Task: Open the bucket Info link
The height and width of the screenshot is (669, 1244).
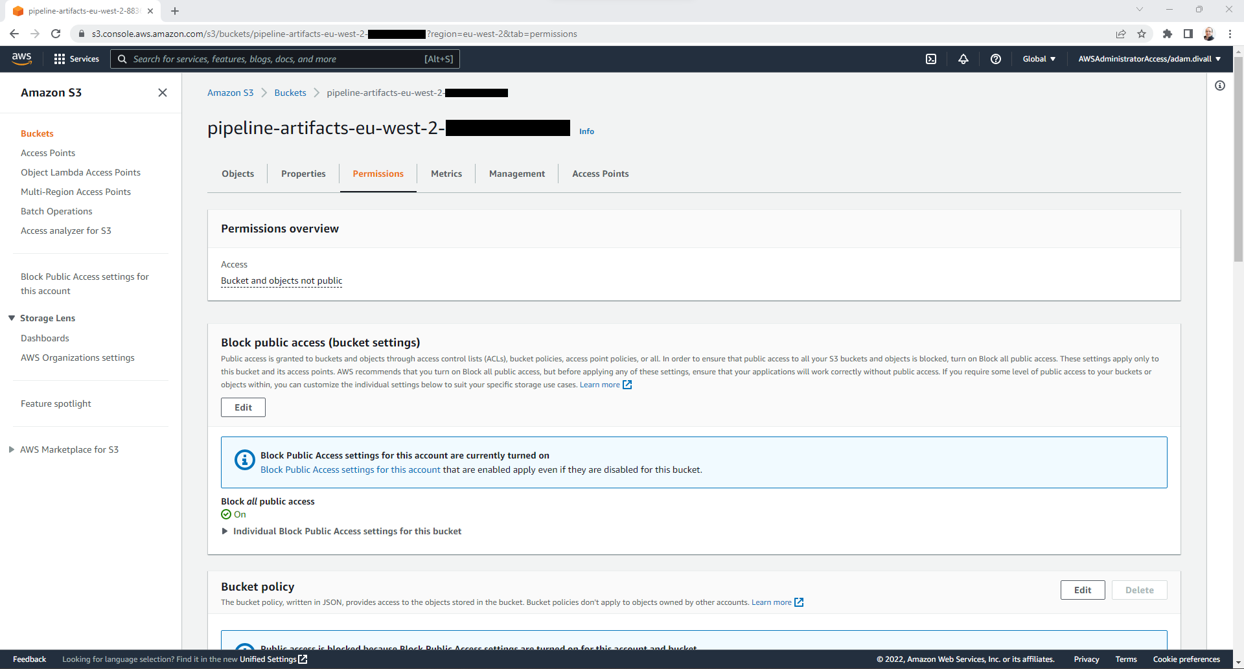Action: tap(586, 131)
